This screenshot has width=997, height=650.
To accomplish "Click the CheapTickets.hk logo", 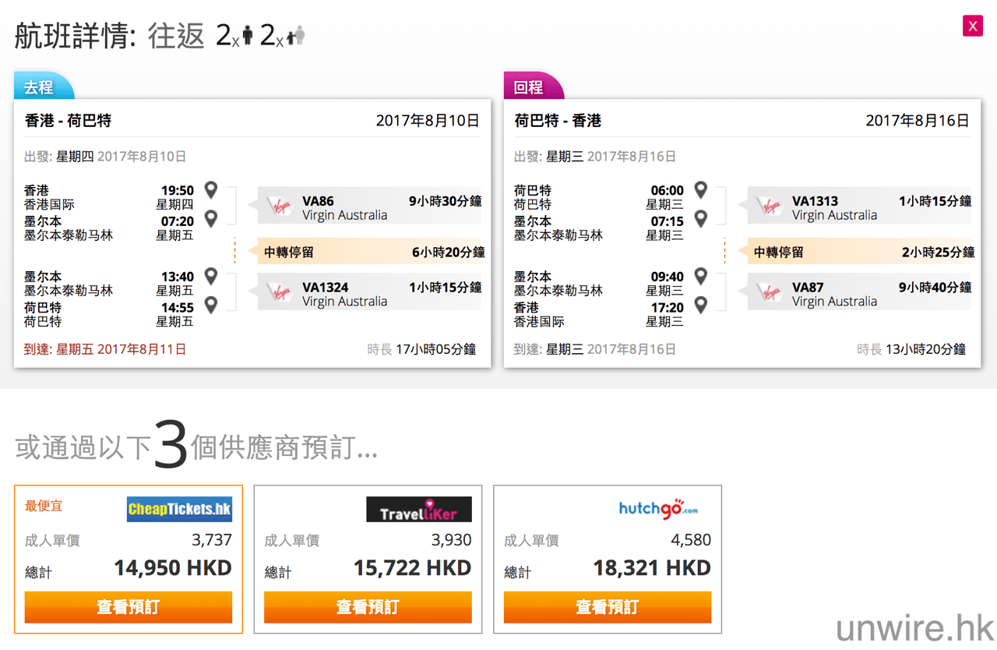I will tap(179, 510).
